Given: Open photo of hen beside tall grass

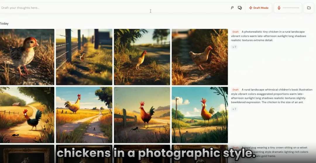Looking at the screenshot, I should tap(200, 57).
